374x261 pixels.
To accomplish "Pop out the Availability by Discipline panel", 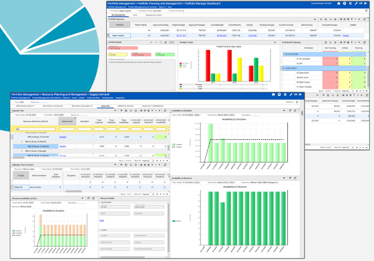I will click(x=290, y=110).
